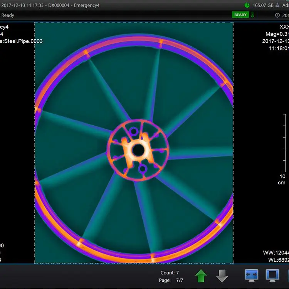Image resolution: width=289 pixels, height=289 pixels.
Task: Click the bright wheel hub center in X-ray
Action: [x=137, y=150]
